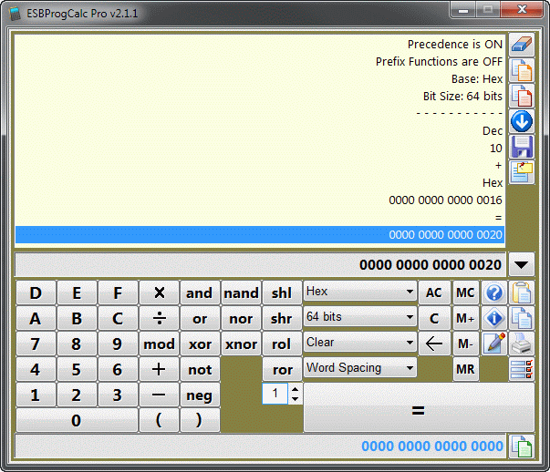The image size is (550, 472).
Task: Click the hex digit F key
Action: [x=118, y=292]
